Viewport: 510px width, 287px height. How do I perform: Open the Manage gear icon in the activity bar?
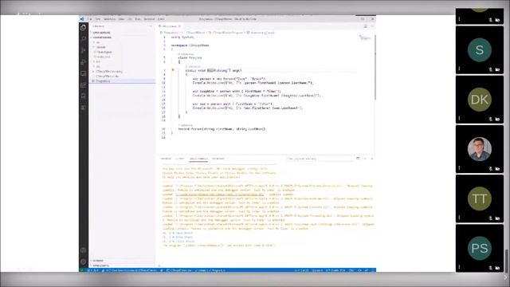[x=83, y=261]
